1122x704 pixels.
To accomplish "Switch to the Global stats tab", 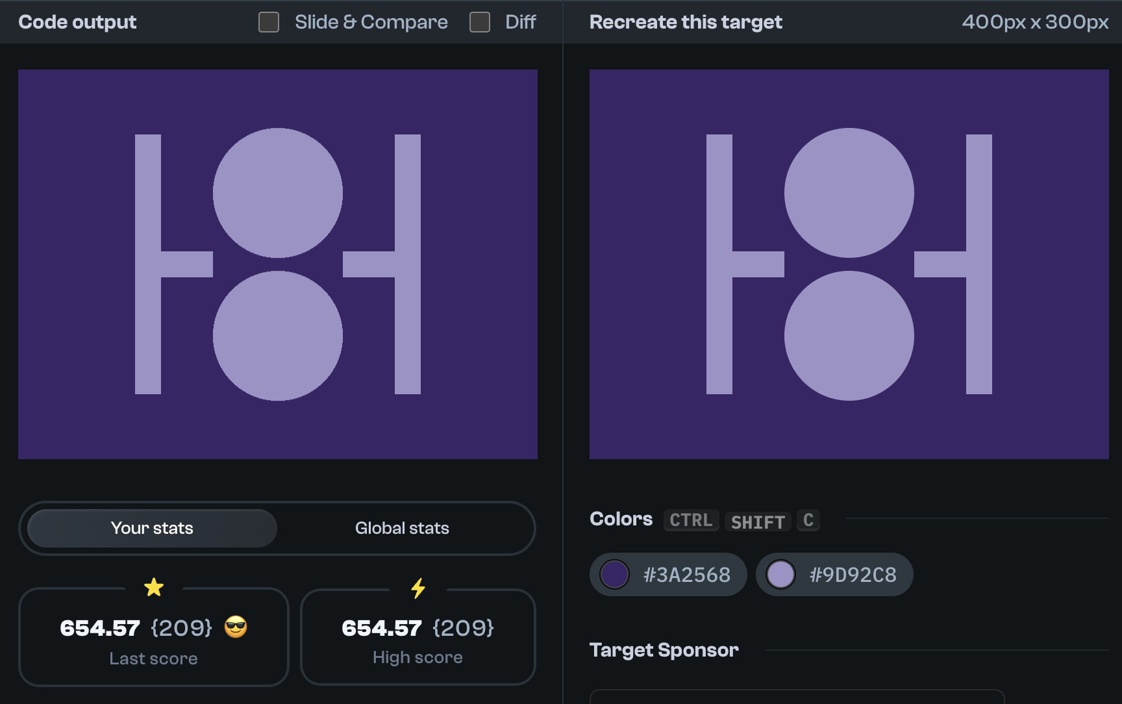I will [401, 528].
